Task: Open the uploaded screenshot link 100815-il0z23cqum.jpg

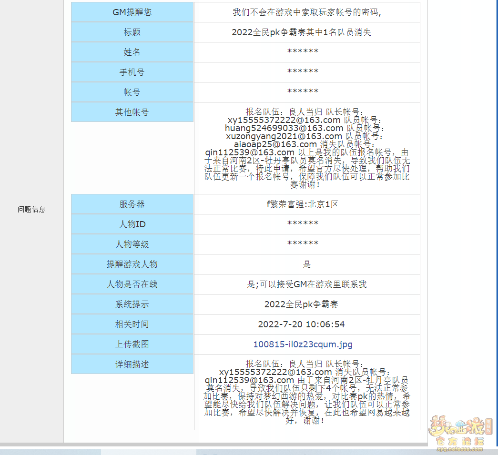Action: [x=303, y=344]
